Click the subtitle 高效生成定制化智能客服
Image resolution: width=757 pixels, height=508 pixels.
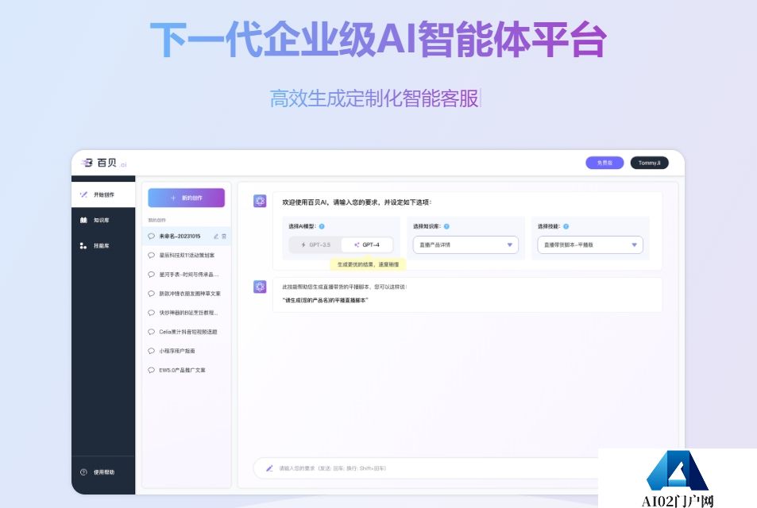click(374, 98)
